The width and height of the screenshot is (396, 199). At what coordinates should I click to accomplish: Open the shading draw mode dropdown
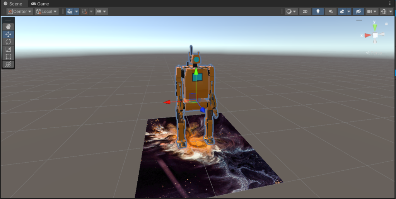click(291, 12)
